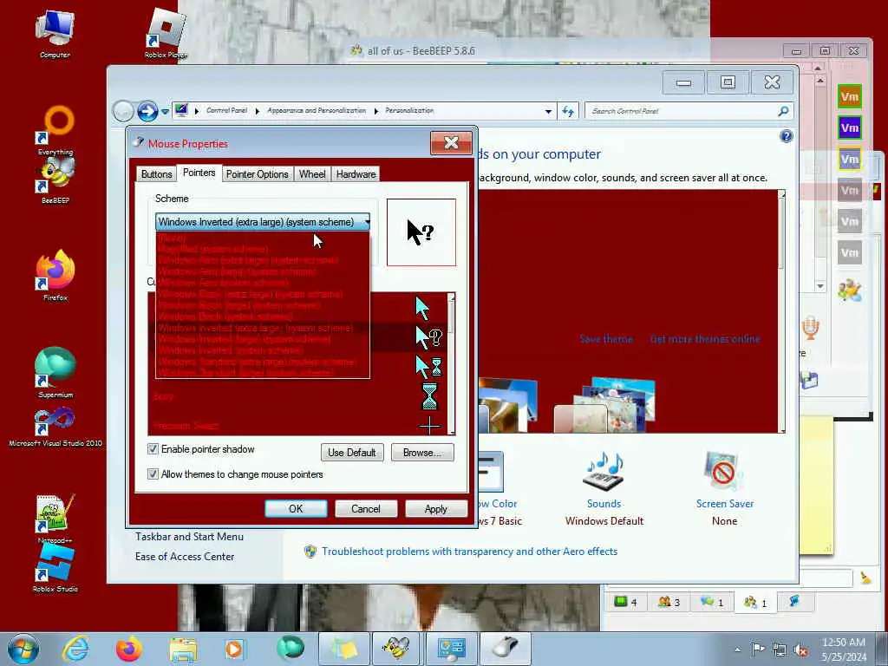Click the Control Panel Forward arrow button
Image resolution: width=888 pixels, height=666 pixels.
(147, 111)
